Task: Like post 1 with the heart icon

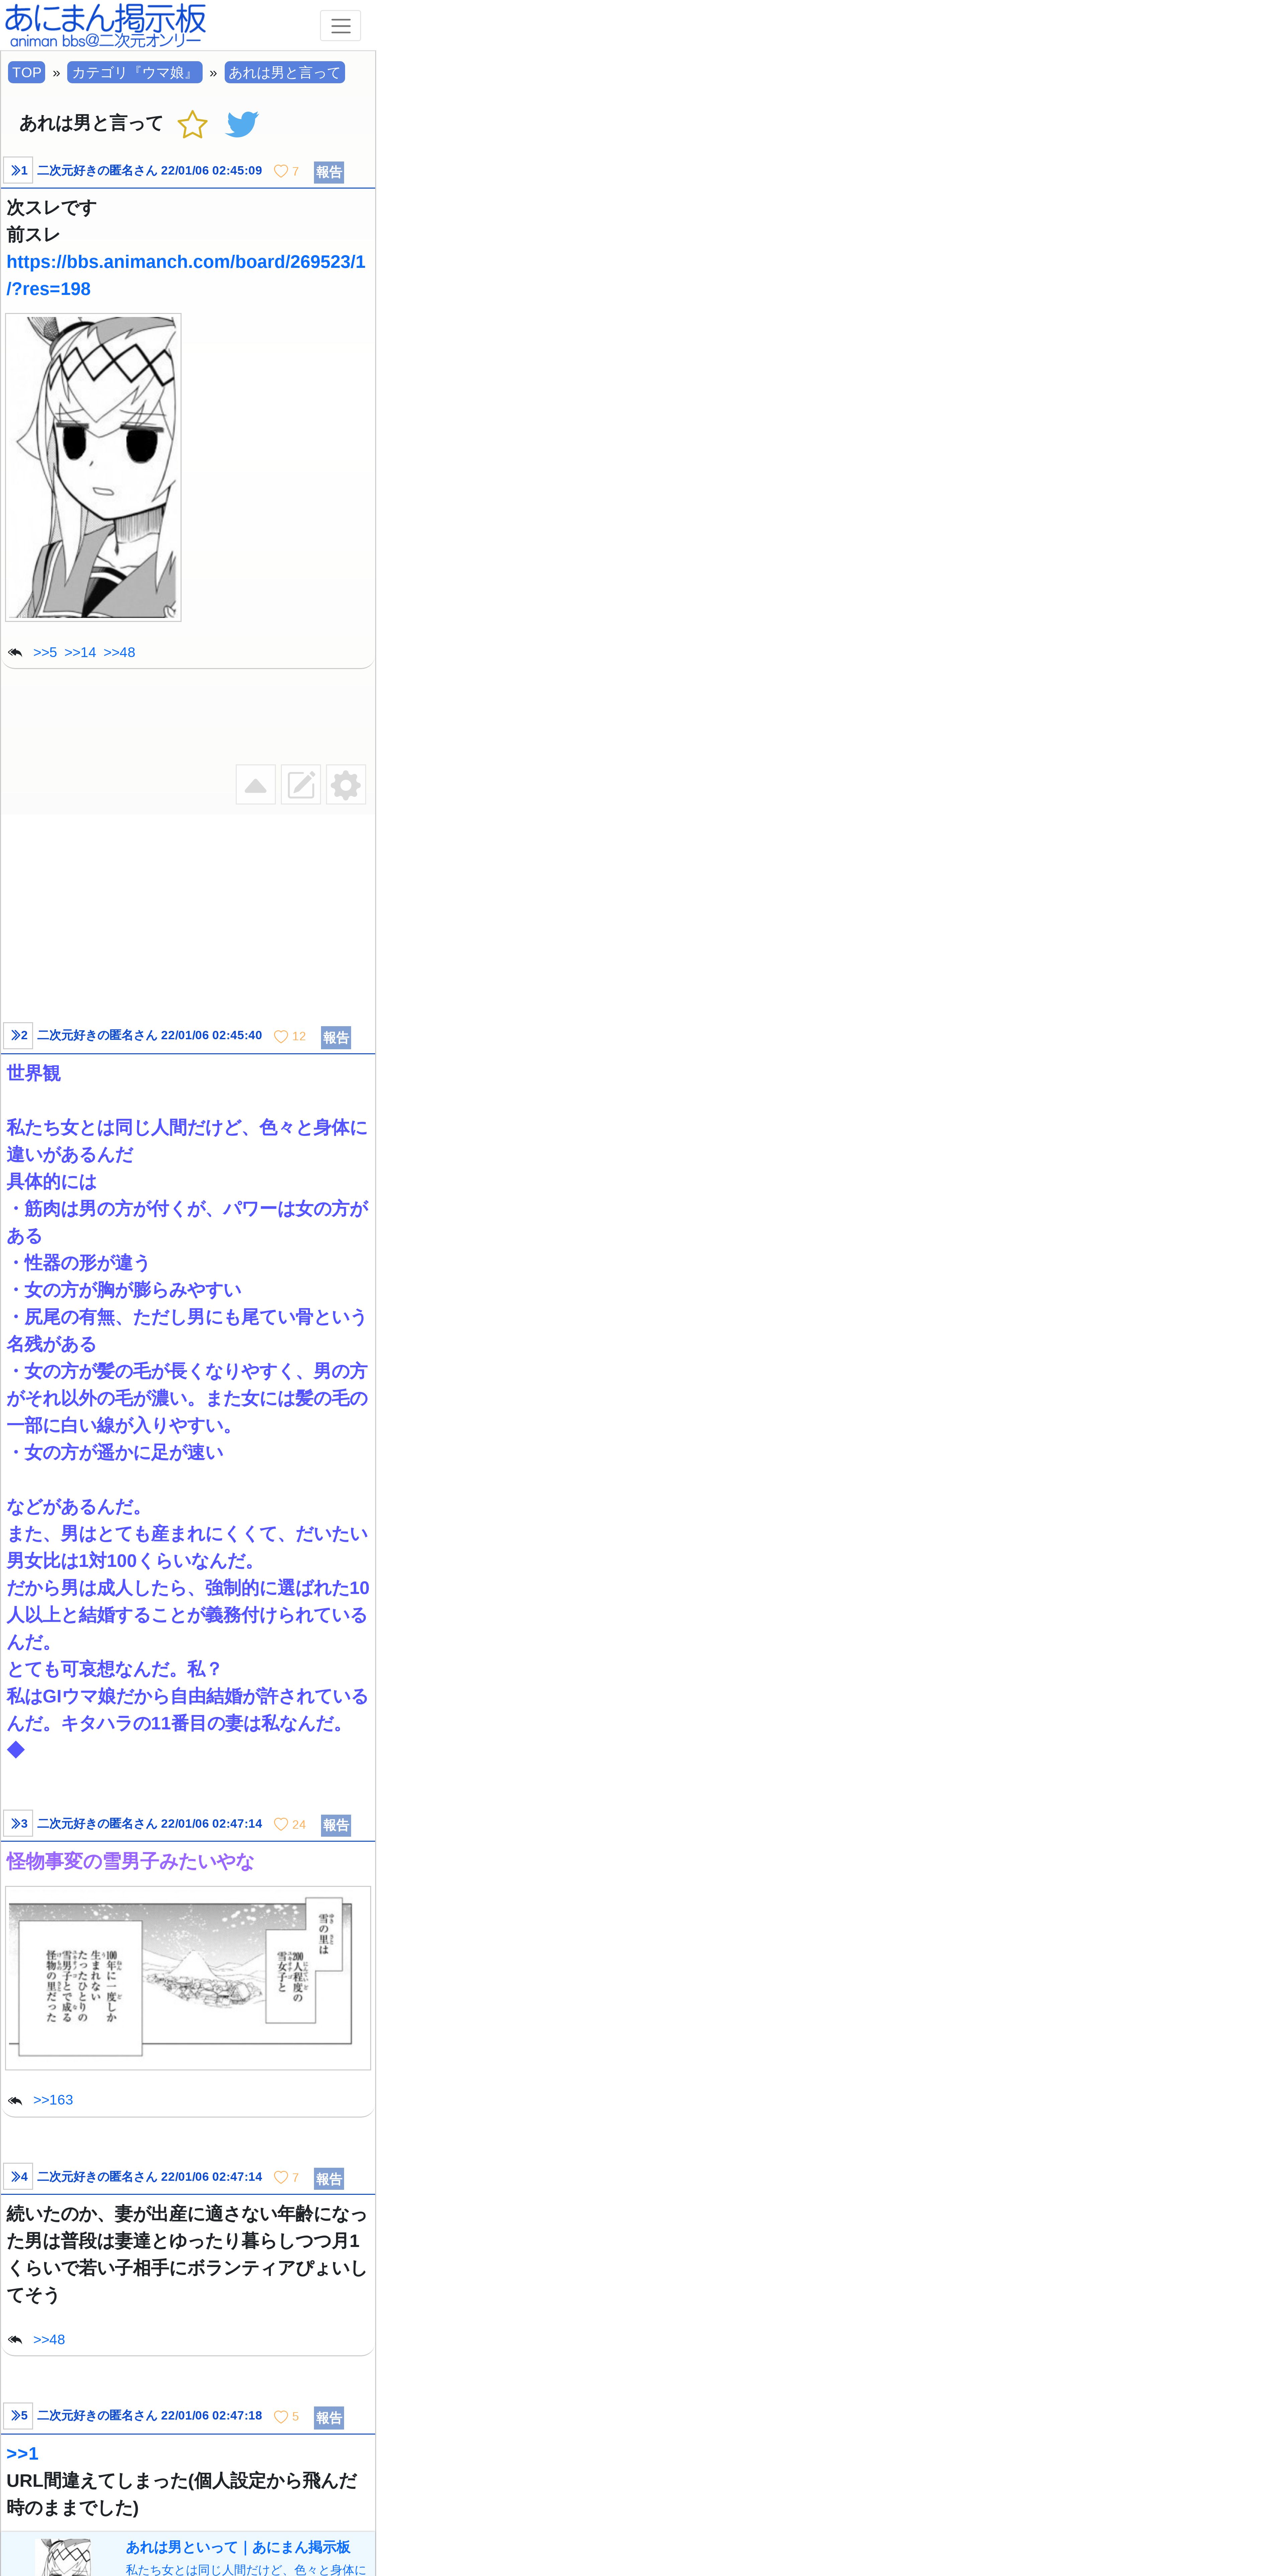Action: point(281,171)
